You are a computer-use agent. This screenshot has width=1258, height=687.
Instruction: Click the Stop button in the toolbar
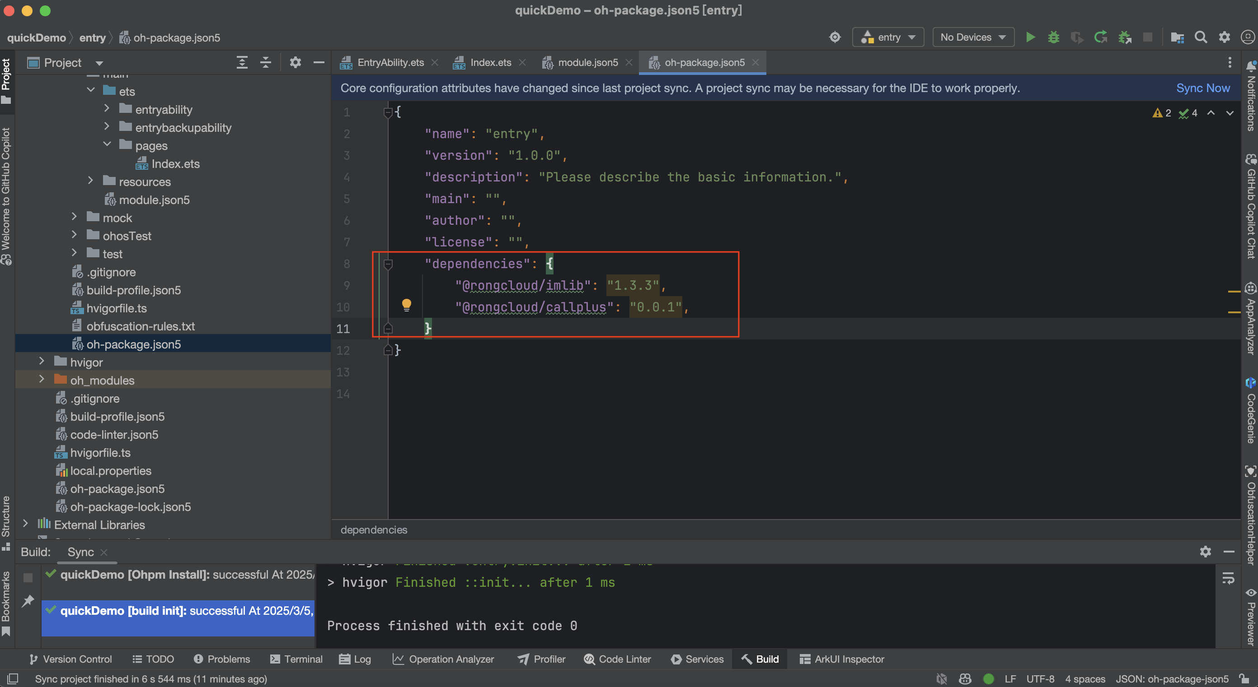[x=1148, y=37]
